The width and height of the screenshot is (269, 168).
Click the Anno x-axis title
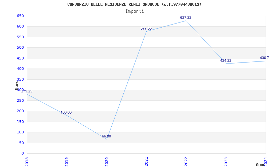tap(261, 165)
